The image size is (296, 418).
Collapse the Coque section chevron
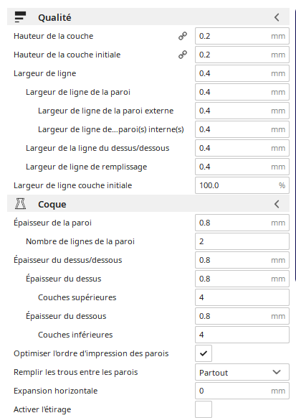click(277, 204)
